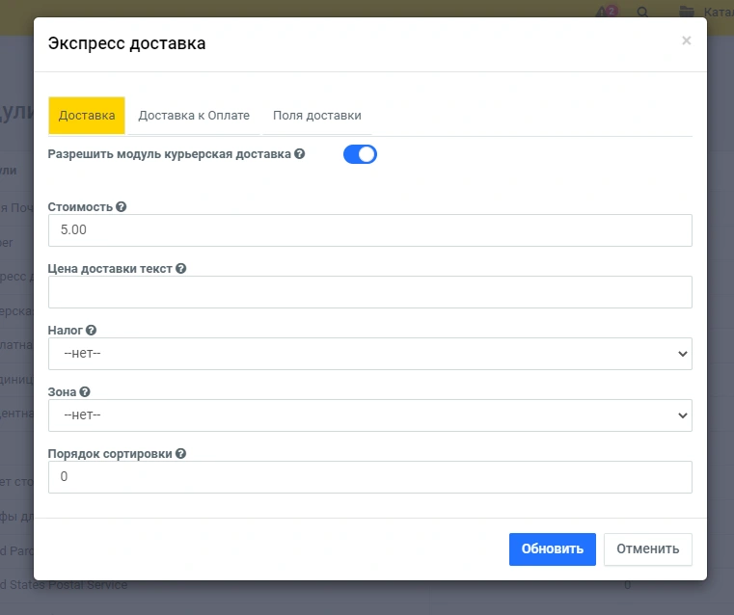Click the Отменить button
Screen dimensions: 734x615
point(647,549)
